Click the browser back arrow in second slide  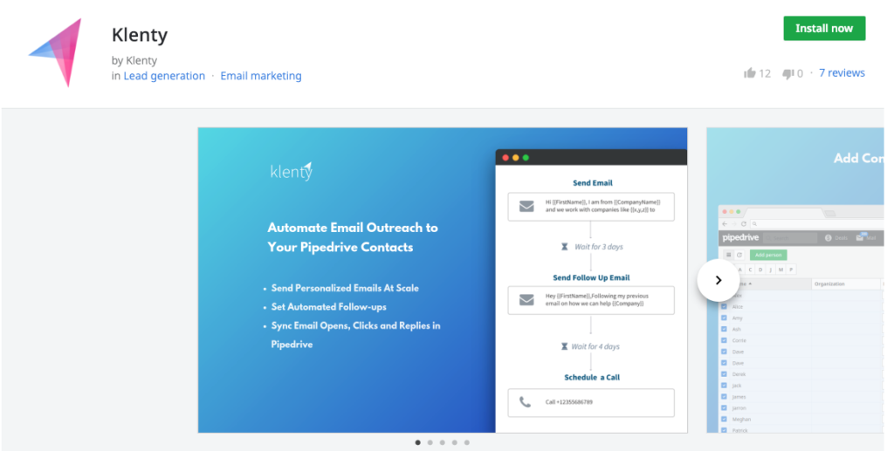(725, 224)
